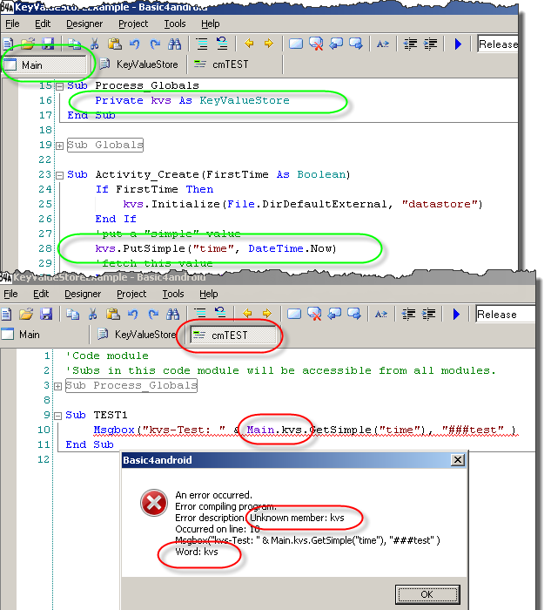Open Project menu in upper window
The width and height of the screenshot is (551, 610).
pyautogui.click(x=133, y=24)
